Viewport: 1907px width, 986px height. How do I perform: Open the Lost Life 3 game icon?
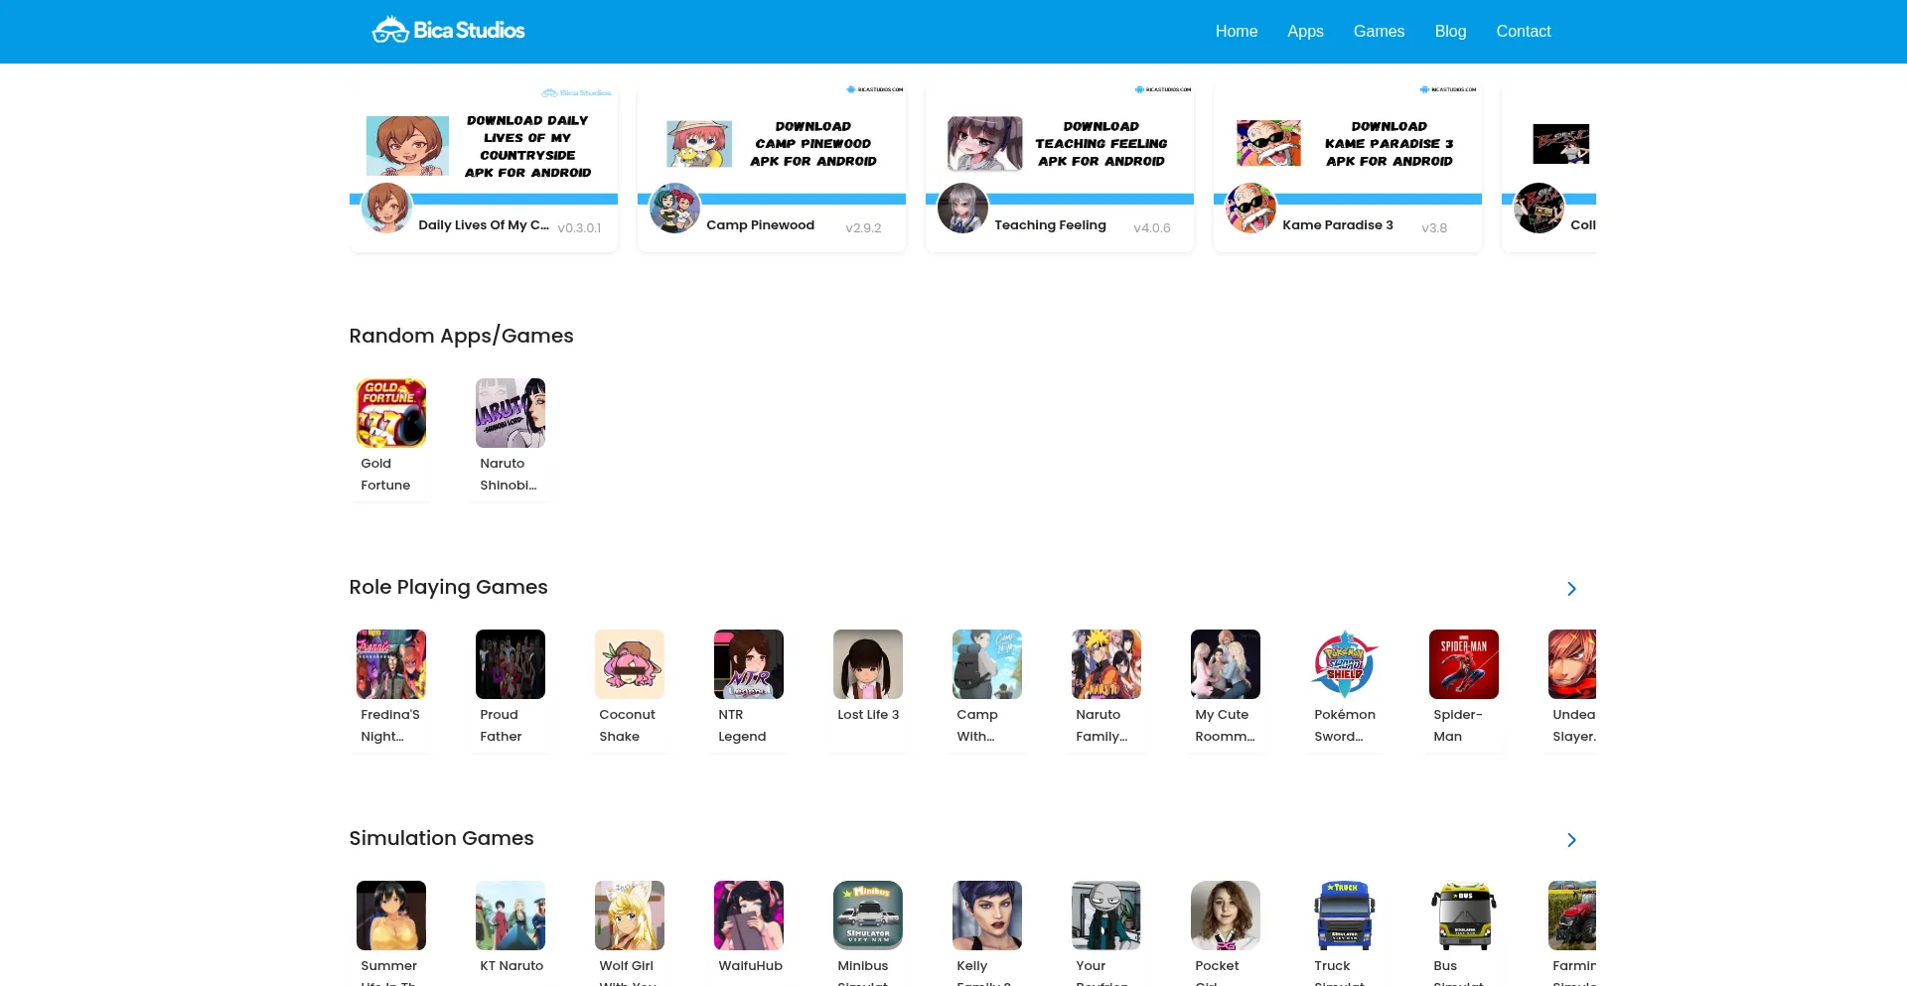(868, 664)
